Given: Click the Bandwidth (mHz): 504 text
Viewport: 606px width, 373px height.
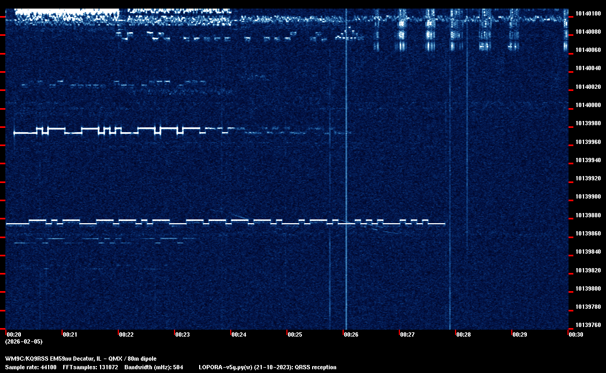Looking at the screenshot, I should click(154, 367).
